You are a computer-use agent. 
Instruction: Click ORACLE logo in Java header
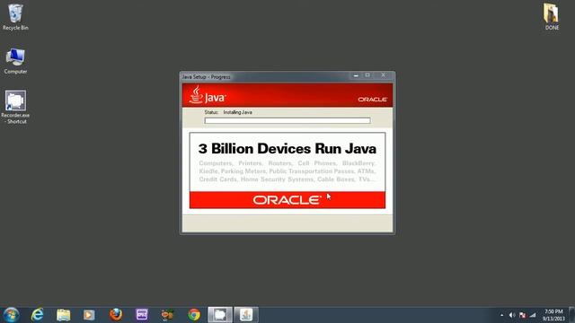(x=372, y=100)
